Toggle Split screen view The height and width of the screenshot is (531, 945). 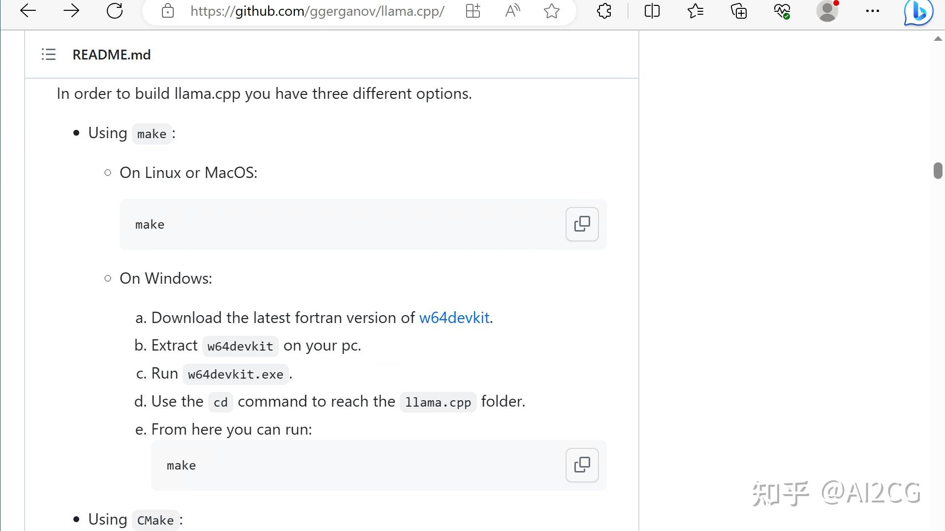click(652, 11)
